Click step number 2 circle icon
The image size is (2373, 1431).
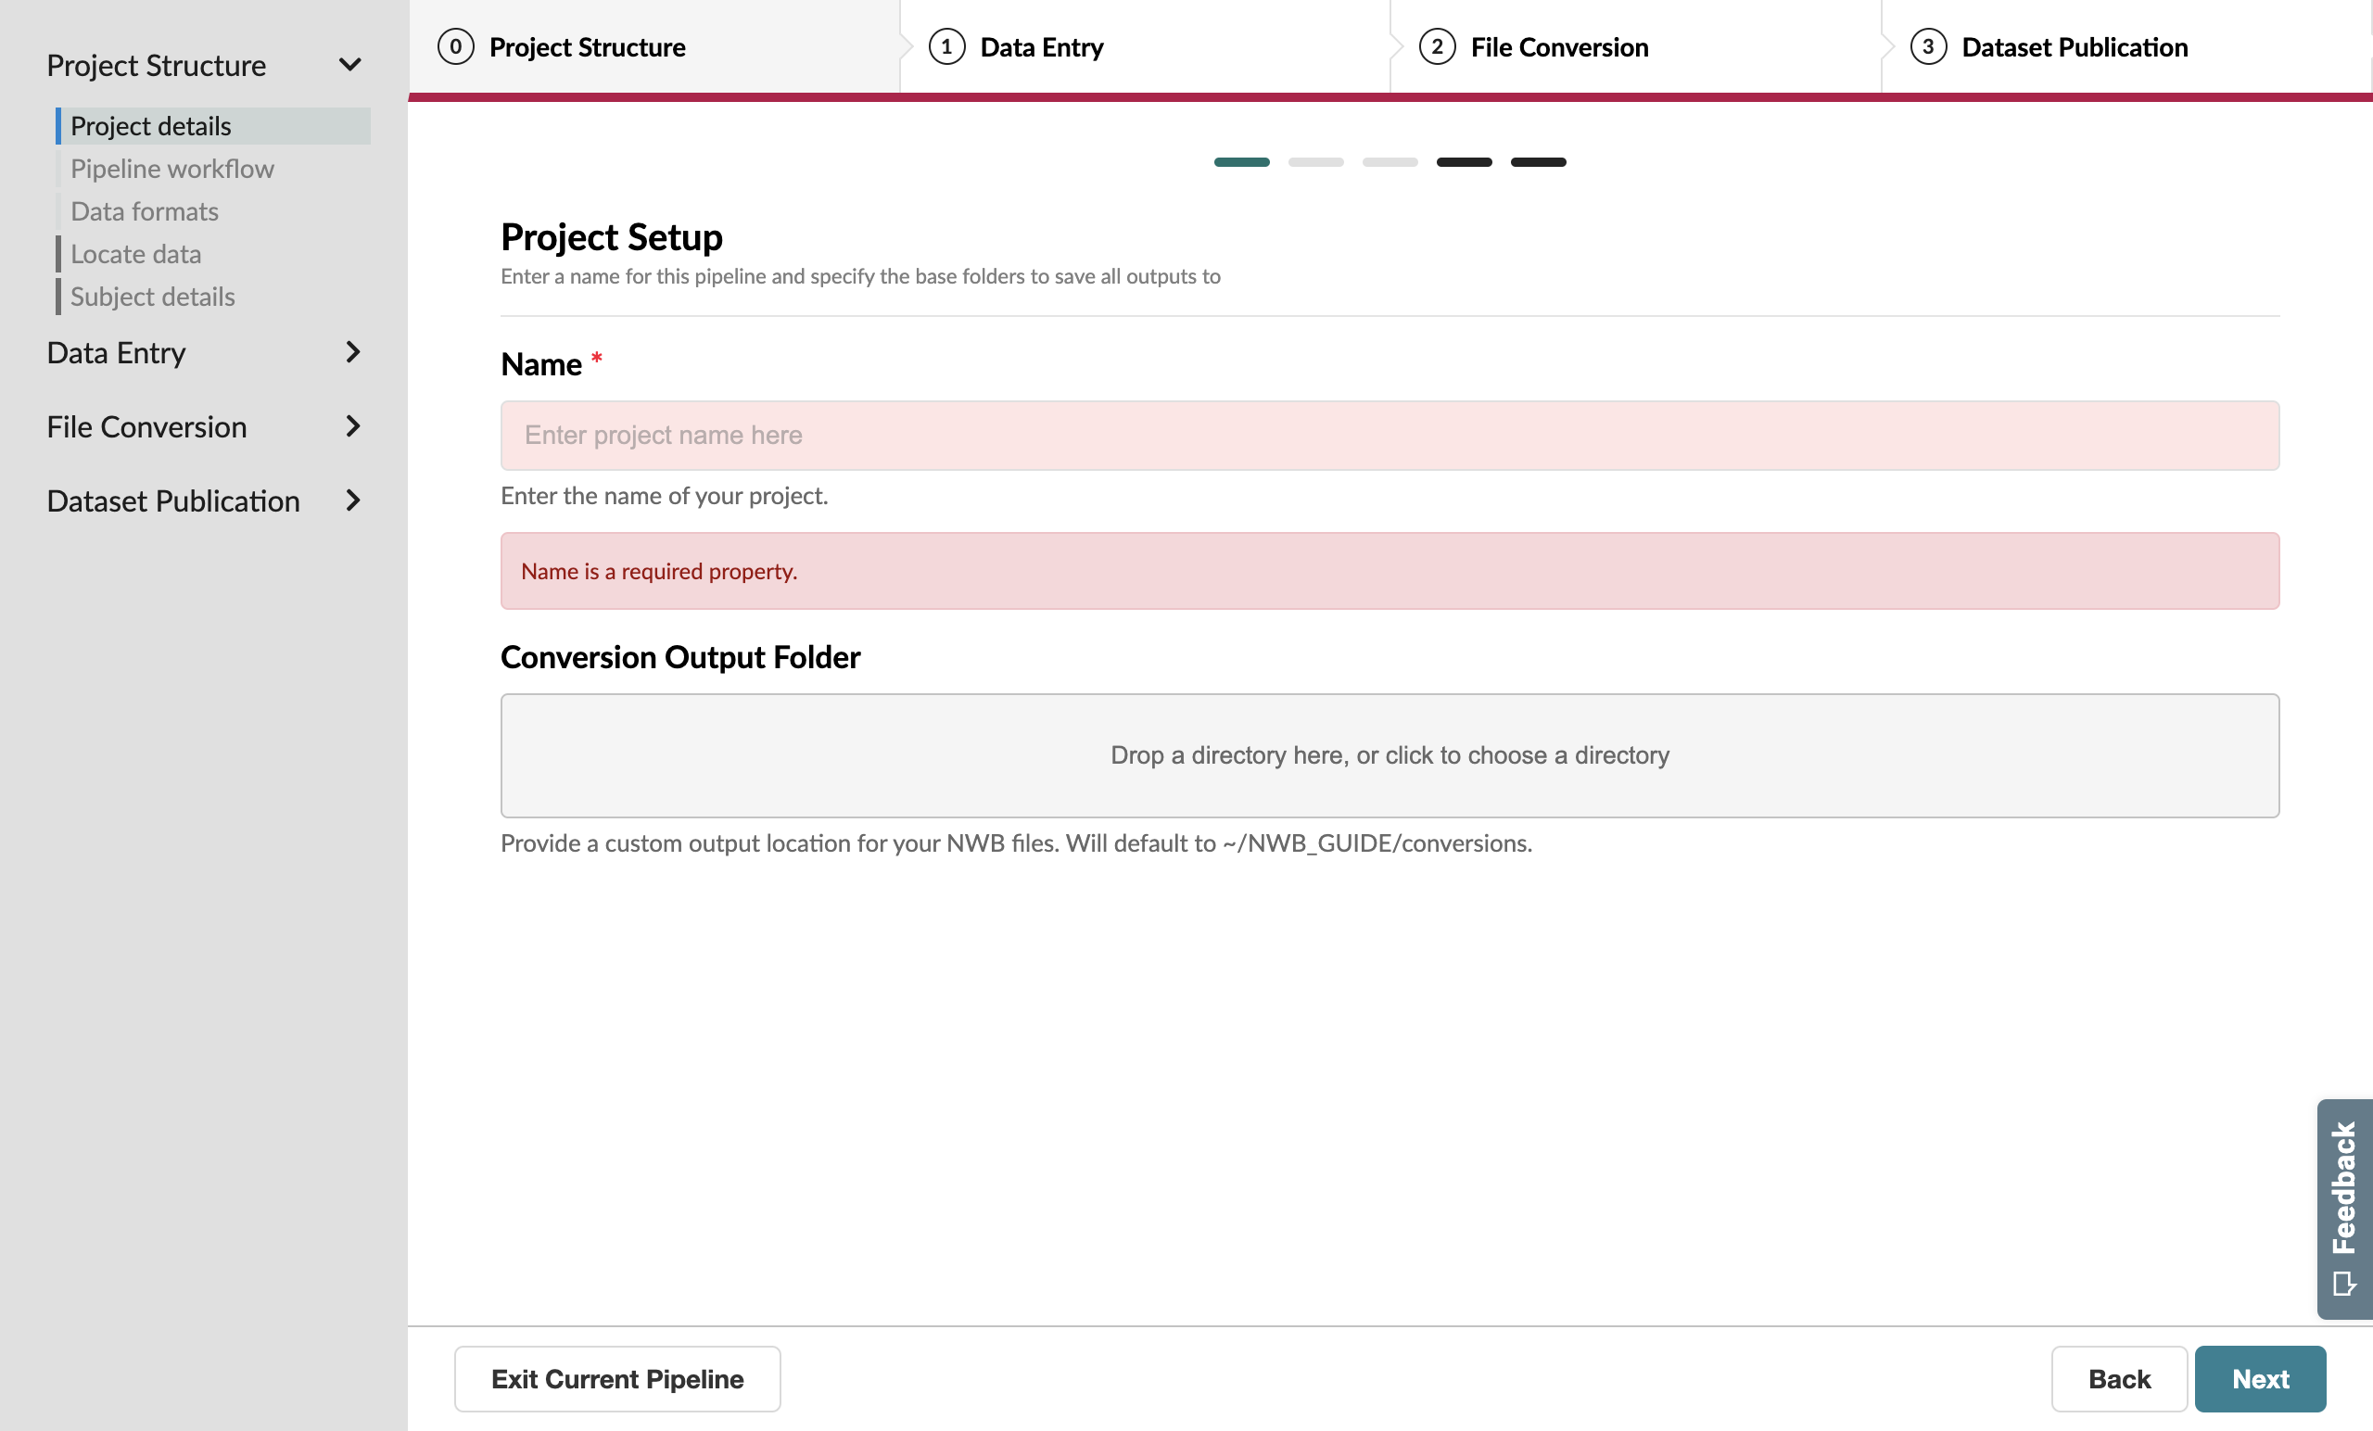click(1437, 46)
